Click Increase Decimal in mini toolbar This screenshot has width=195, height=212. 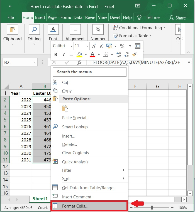[x=119, y=54]
